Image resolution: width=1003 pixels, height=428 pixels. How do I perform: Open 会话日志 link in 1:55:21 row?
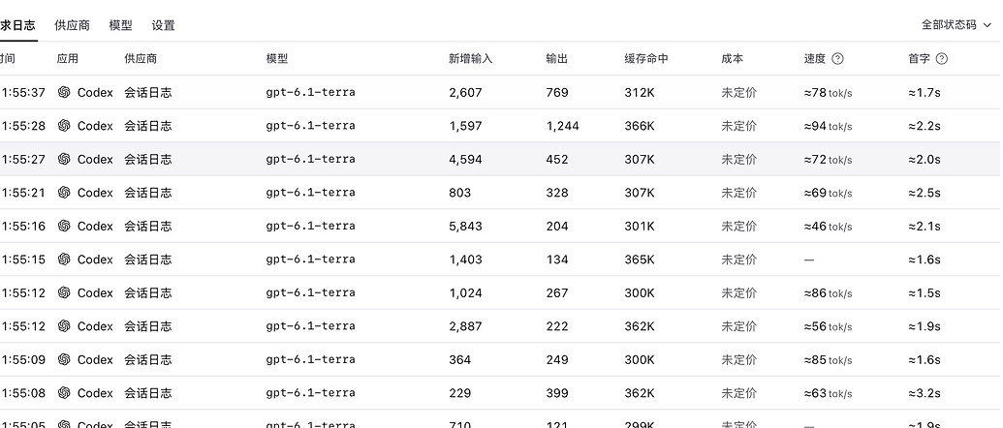point(147,193)
